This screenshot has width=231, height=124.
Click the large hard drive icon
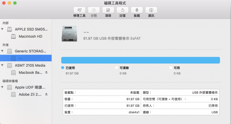tap(69, 34)
